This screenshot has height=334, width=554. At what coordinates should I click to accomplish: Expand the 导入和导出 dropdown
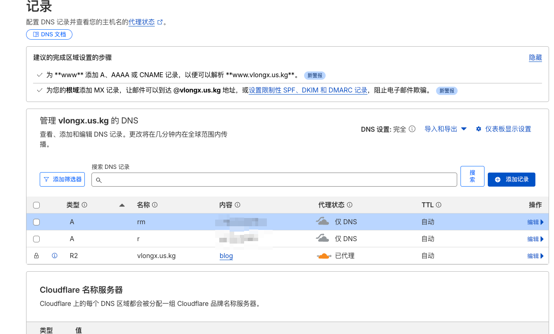(x=446, y=129)
